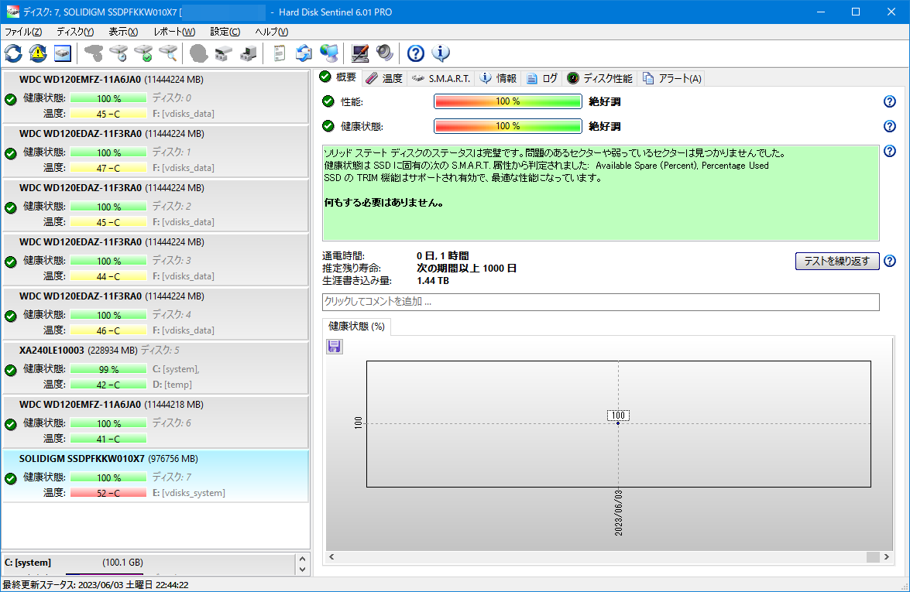
Task: Click the volume list scroll down arrow
Action: pos(302,570)
